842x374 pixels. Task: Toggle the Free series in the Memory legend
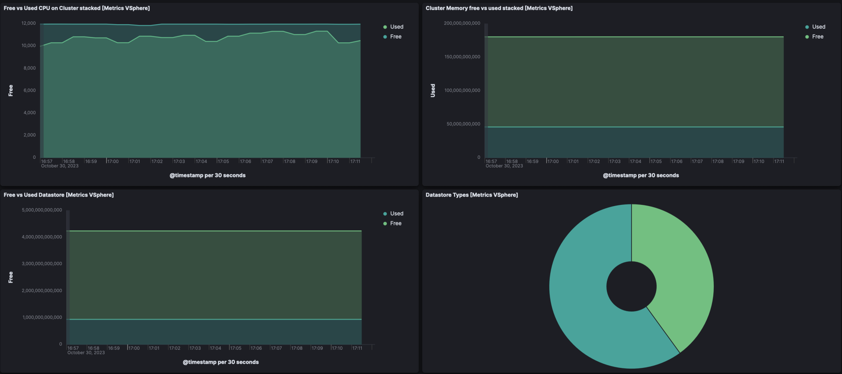tap(818, 37)
